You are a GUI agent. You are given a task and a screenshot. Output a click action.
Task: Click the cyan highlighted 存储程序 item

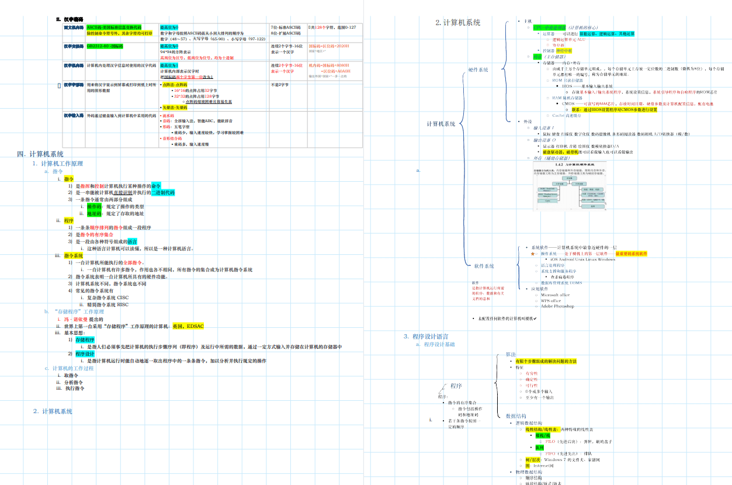85,340
